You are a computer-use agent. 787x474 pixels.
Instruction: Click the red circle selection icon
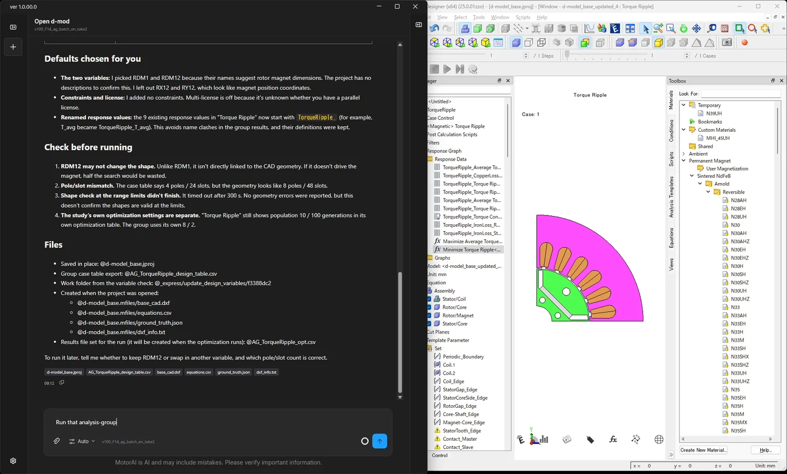click(x=753, y=28)
